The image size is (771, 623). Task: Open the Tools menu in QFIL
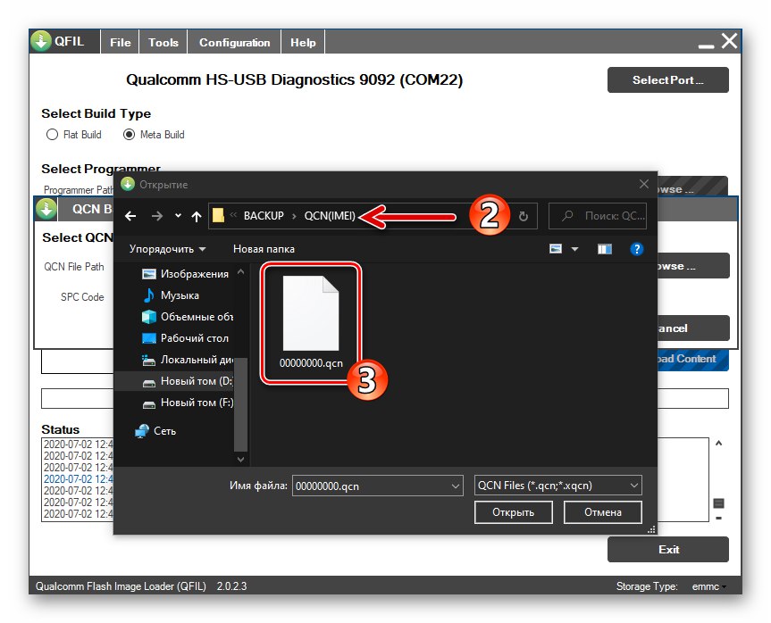click(x=163, y=43)
